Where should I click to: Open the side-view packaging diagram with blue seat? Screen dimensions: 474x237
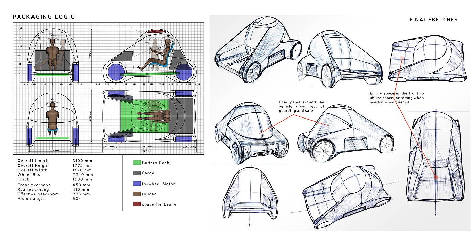point(149,55)
